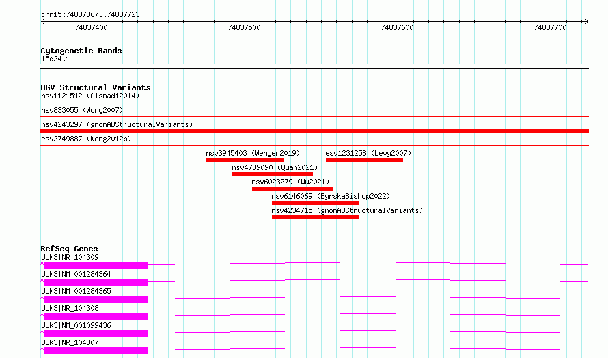Click the Cytogenetic Bands track heading
The height and width of the screenshot is (358, 608).
81,51
